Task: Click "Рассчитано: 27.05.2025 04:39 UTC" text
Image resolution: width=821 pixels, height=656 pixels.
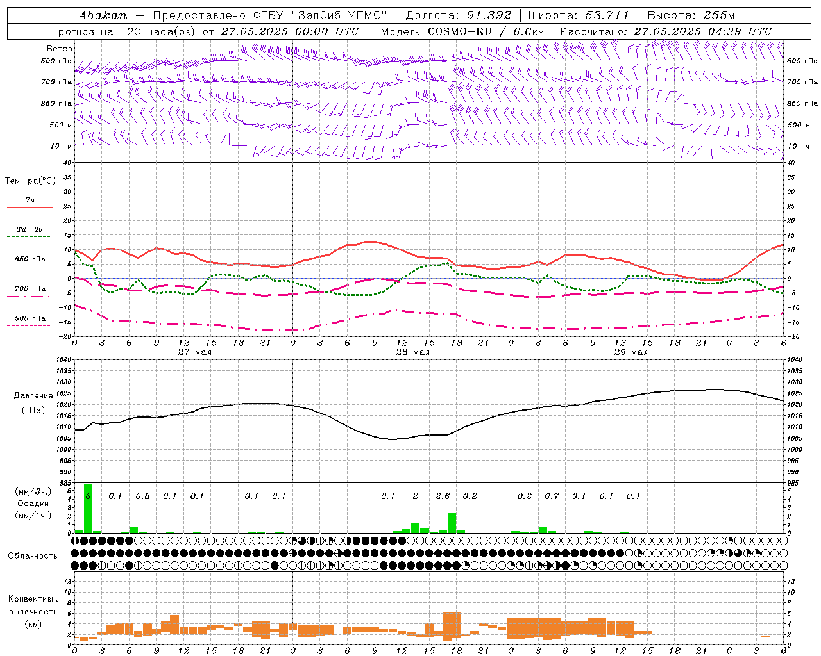Action: 666,31
